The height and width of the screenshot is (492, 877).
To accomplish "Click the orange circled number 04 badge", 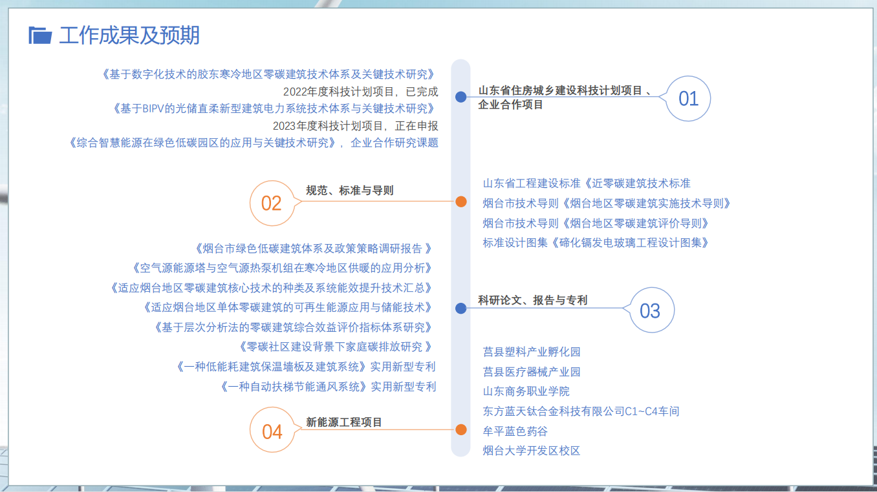I will [x=272, y=431].
